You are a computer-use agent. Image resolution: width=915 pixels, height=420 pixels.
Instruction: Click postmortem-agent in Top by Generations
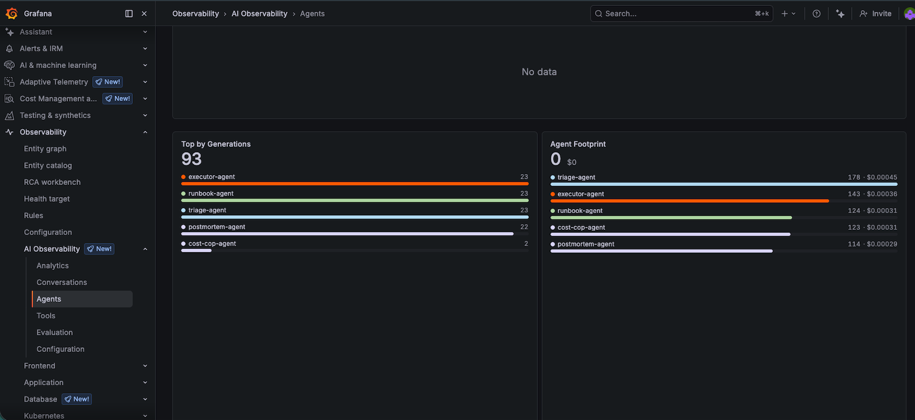[x=217, y=227]
